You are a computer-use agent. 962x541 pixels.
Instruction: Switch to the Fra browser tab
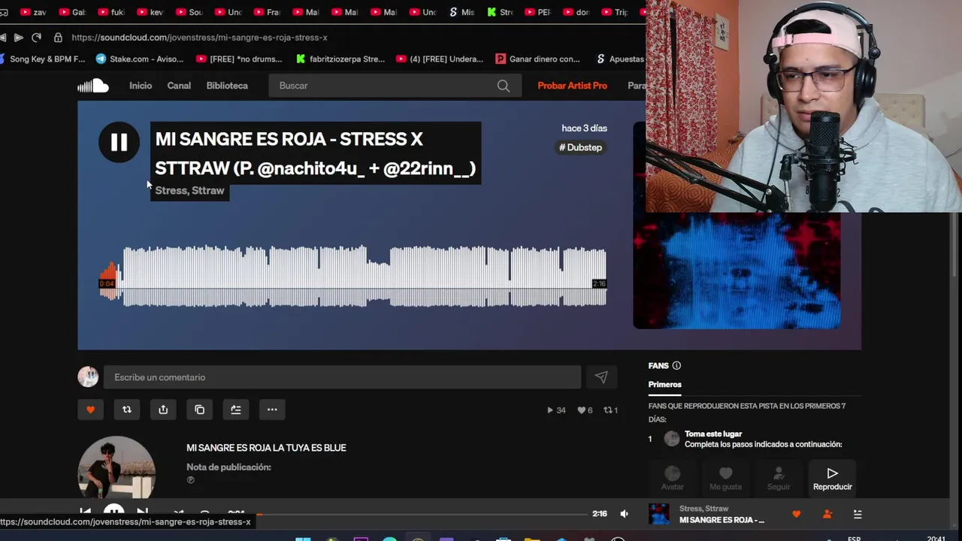coord(268,12)
